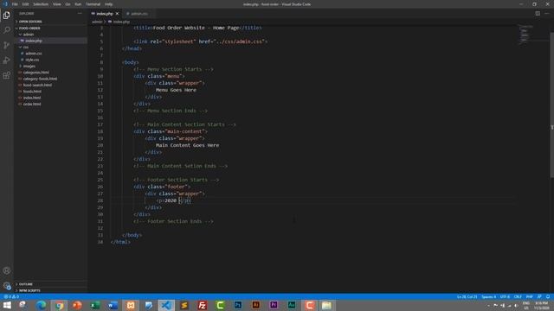Image resolution: width=554 pixels, height=311 pixels.
Task: Open Premiere Pro from the taskbar
Action: pyautogui.click(x=274, y=305)
